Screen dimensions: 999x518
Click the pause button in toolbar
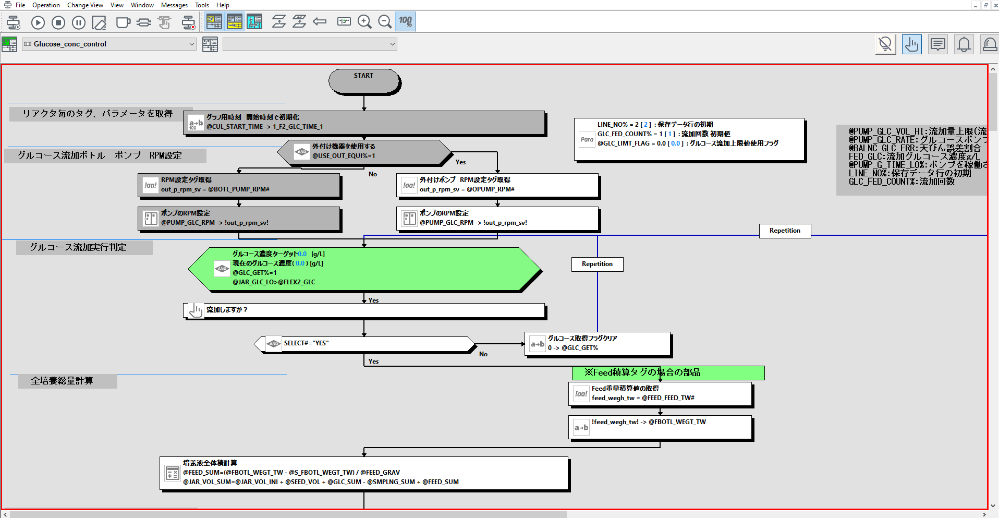pyautogui.click(x=79, y=22)
